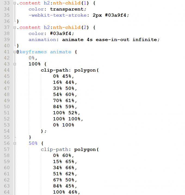
Task: Click 'clip-path' on line 57
Action: click(x=54, y=149)
